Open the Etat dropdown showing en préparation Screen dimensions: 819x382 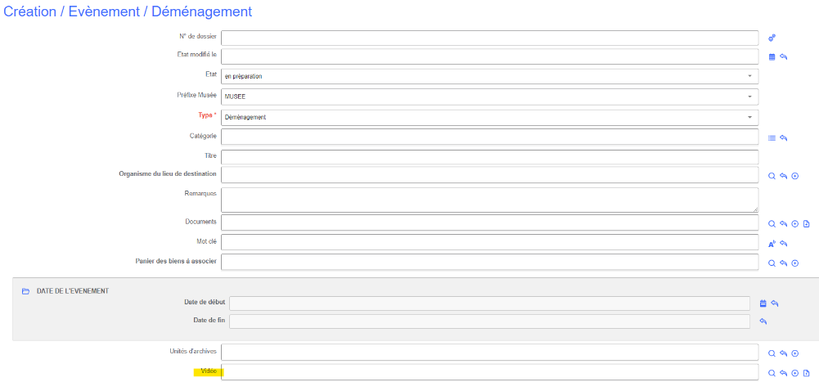pos(489,77)
